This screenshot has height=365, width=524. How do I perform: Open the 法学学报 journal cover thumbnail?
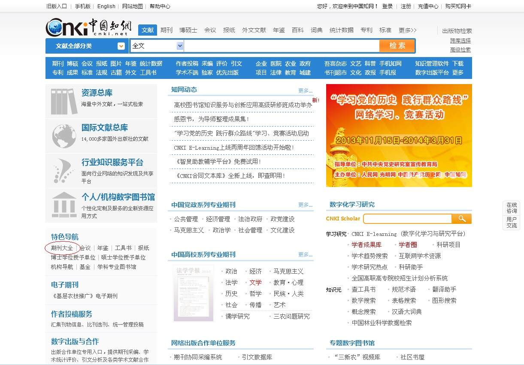tap(193, 293)
